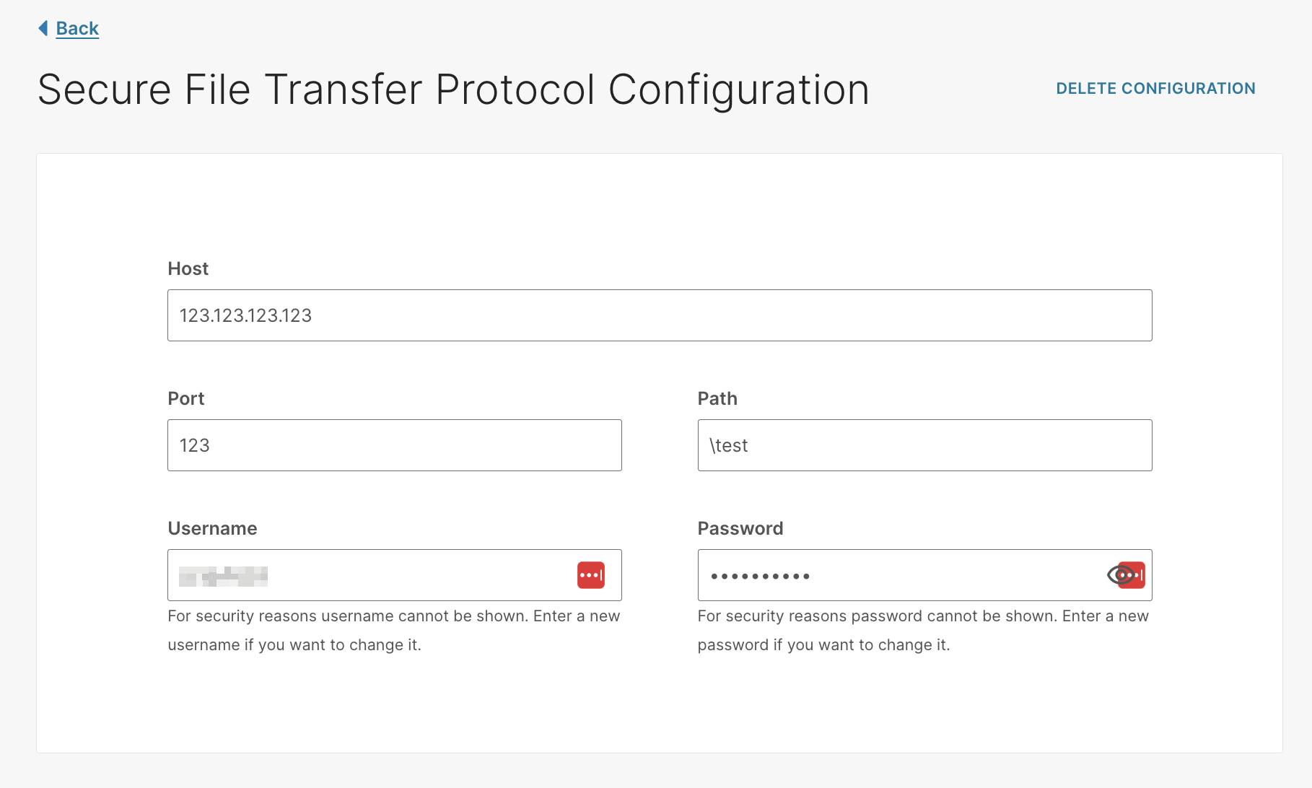Click the Path field label

point(717,398)
